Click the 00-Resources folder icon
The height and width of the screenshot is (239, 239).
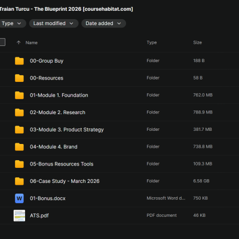tap(19, 78)
